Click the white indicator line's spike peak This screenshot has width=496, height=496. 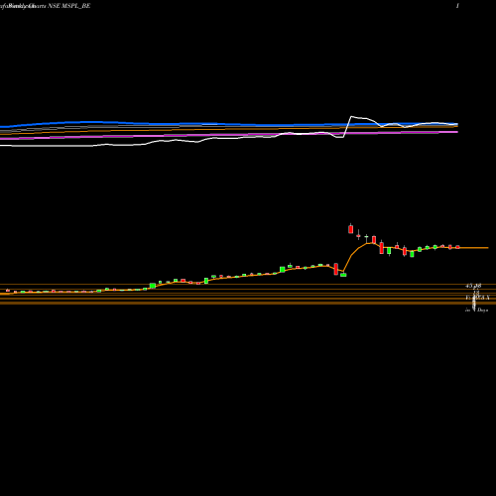(351, 116)
